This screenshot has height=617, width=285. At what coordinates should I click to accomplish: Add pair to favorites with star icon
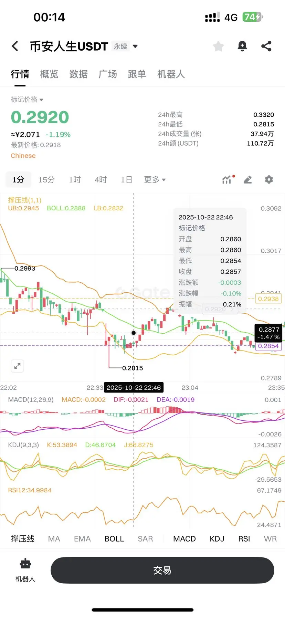[x=218, y=46]
